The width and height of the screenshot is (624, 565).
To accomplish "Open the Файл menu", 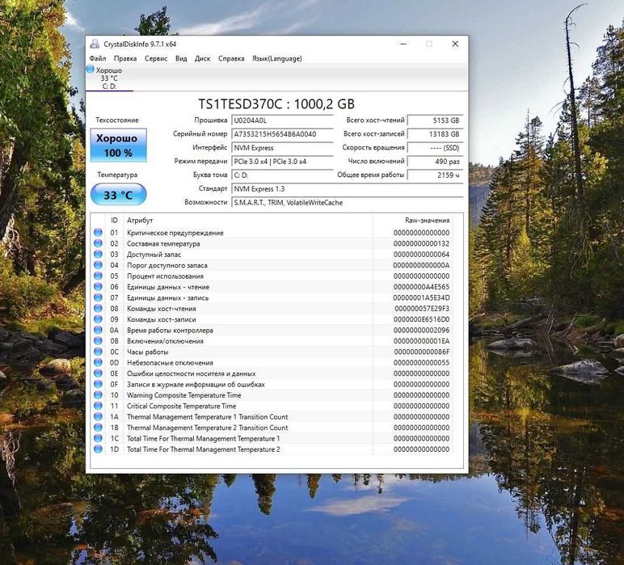I will [98, 58].
